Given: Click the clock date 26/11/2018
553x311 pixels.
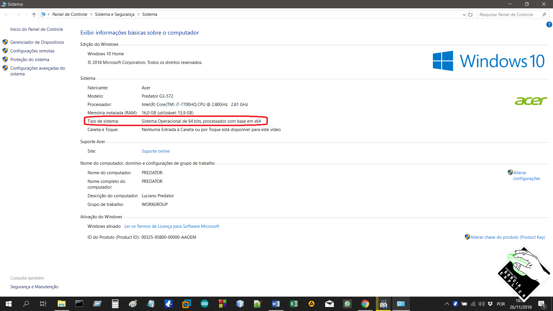Looking at the screenshot, I should (520, 307).
